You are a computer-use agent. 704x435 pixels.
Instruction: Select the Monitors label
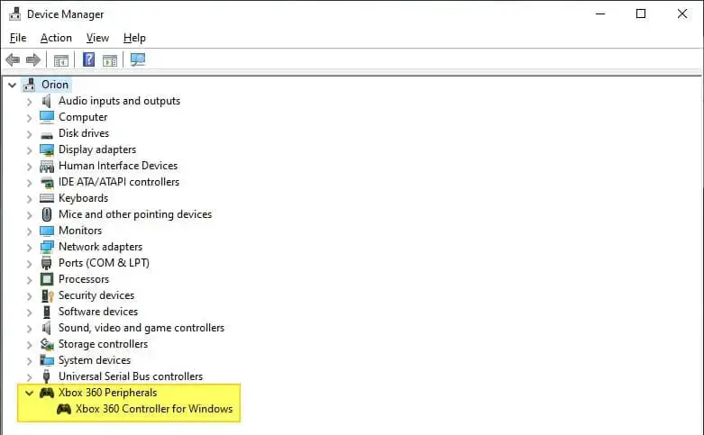80,231
